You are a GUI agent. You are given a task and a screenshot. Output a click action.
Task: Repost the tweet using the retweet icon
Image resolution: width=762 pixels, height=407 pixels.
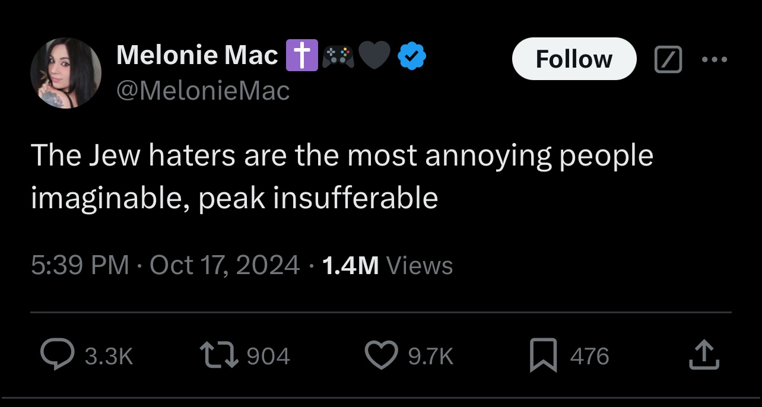(x=221, y=355)
